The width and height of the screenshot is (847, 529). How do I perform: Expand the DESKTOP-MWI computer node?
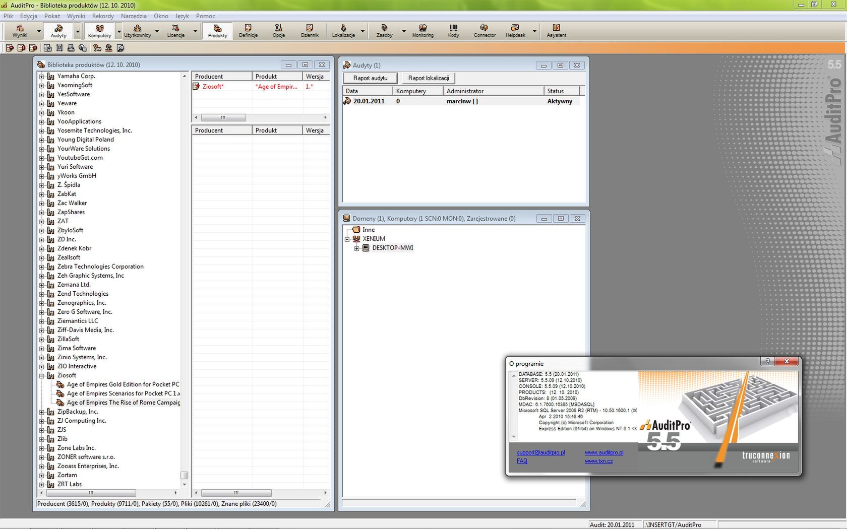pos(356,248)
